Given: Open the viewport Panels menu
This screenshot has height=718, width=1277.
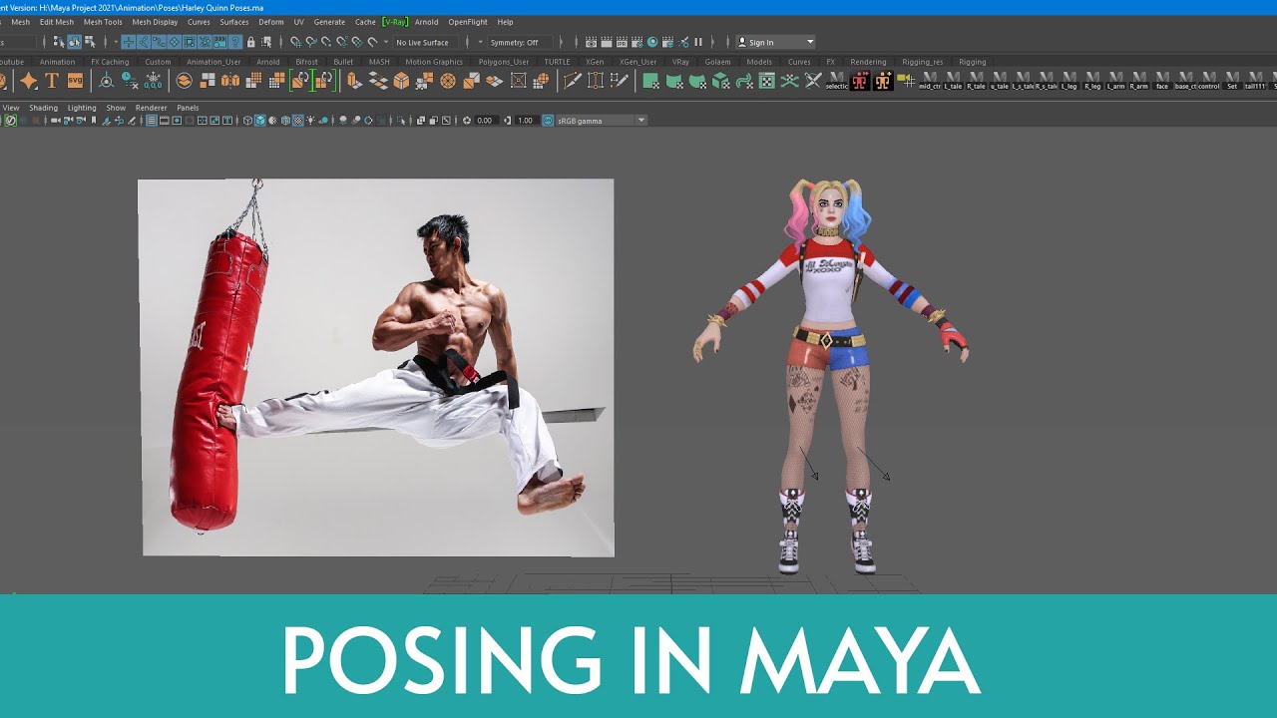Looking at the screenshot, I should 188,108.
